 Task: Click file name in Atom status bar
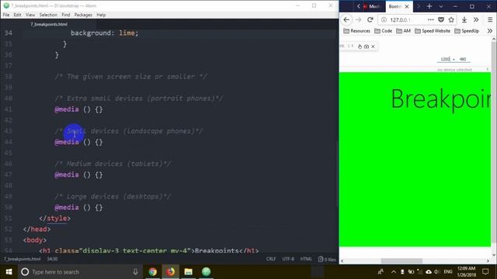[x=23, y=259]
